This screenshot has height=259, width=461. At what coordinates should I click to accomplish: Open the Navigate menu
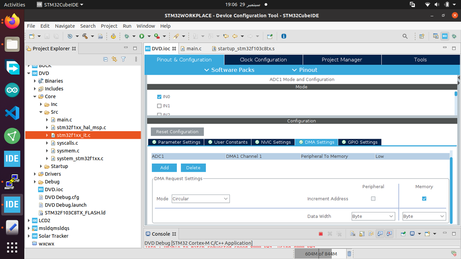tap(65, 26)
